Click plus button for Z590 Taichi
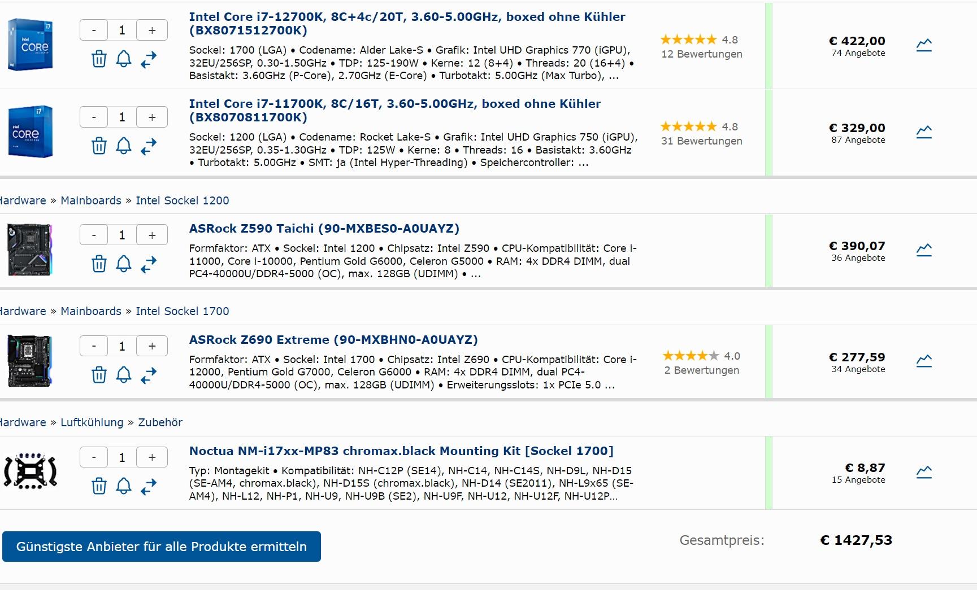Screen dimensions: 977x590 pyautogui.click(x=152, y=235)
